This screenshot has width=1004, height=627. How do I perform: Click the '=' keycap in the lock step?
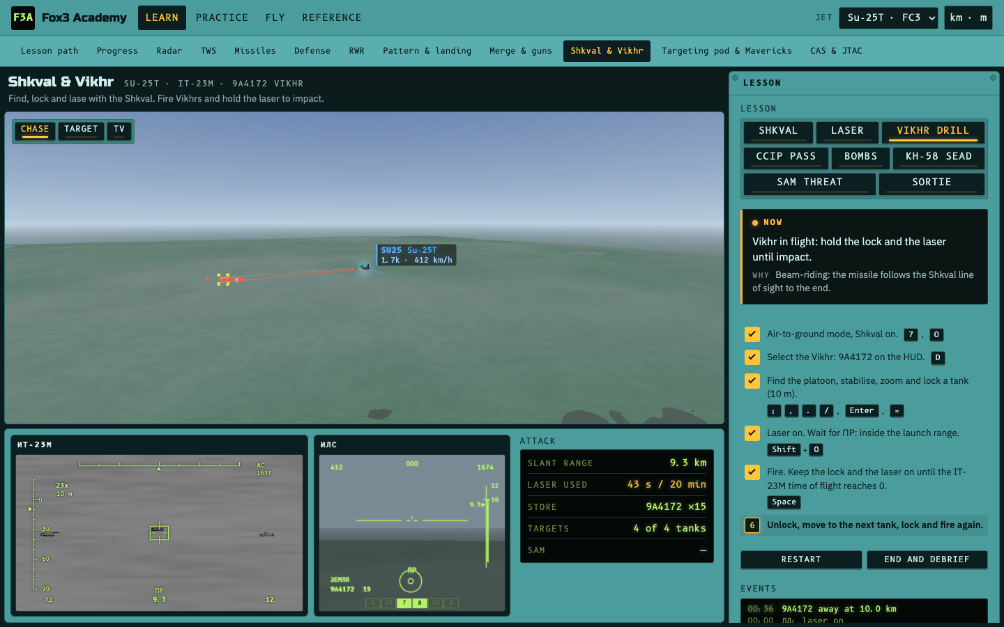click(x=897, y=411)
